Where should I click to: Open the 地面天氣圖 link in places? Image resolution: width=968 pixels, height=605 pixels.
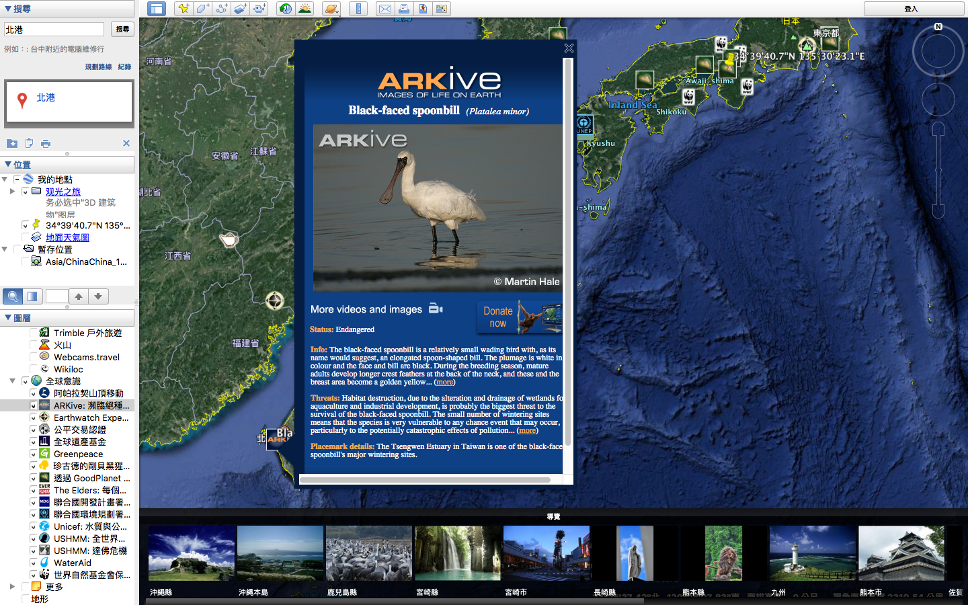tap(67, 237)
